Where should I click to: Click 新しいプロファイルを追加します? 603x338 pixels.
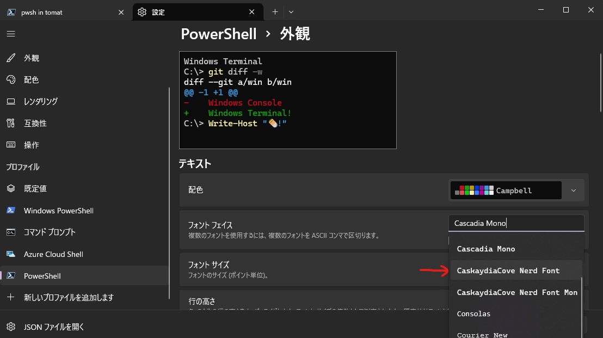coord(84,297)
